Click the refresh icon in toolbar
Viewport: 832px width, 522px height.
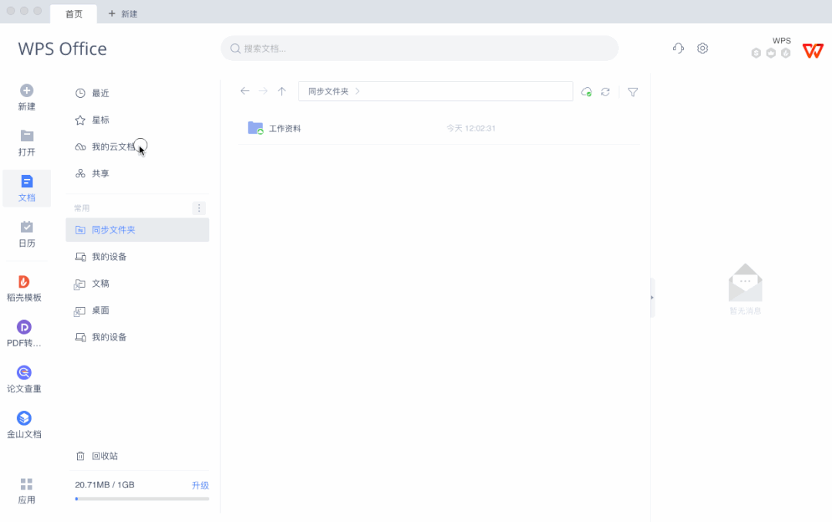[605, 92]
